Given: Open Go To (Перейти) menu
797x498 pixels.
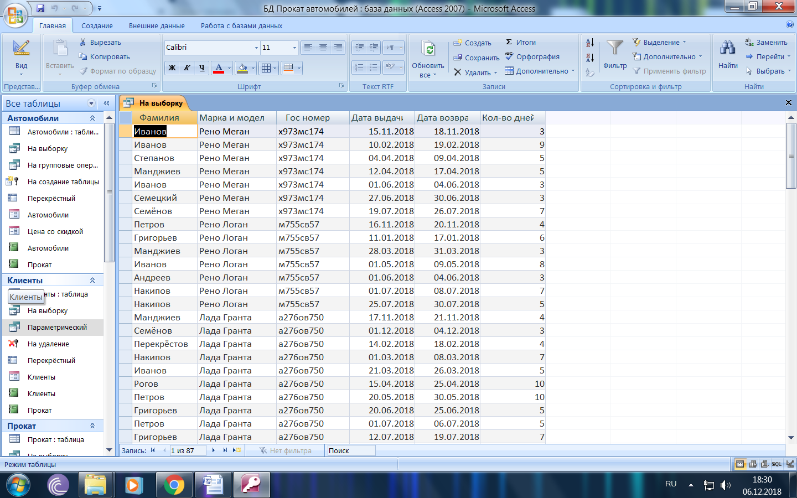Looking at the screenshot, I should (x=768, y=56).
